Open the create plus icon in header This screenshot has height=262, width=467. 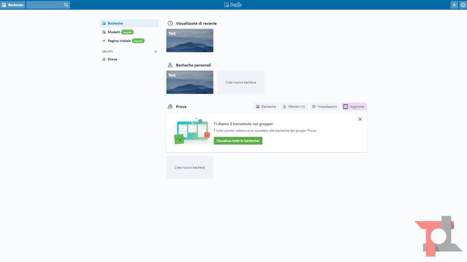pyautogui.click(x=454, y=5)
